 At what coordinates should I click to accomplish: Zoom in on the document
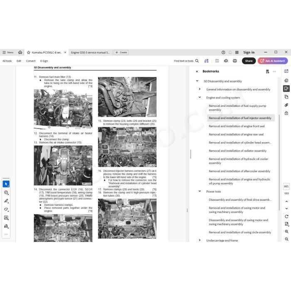[286, 232]
